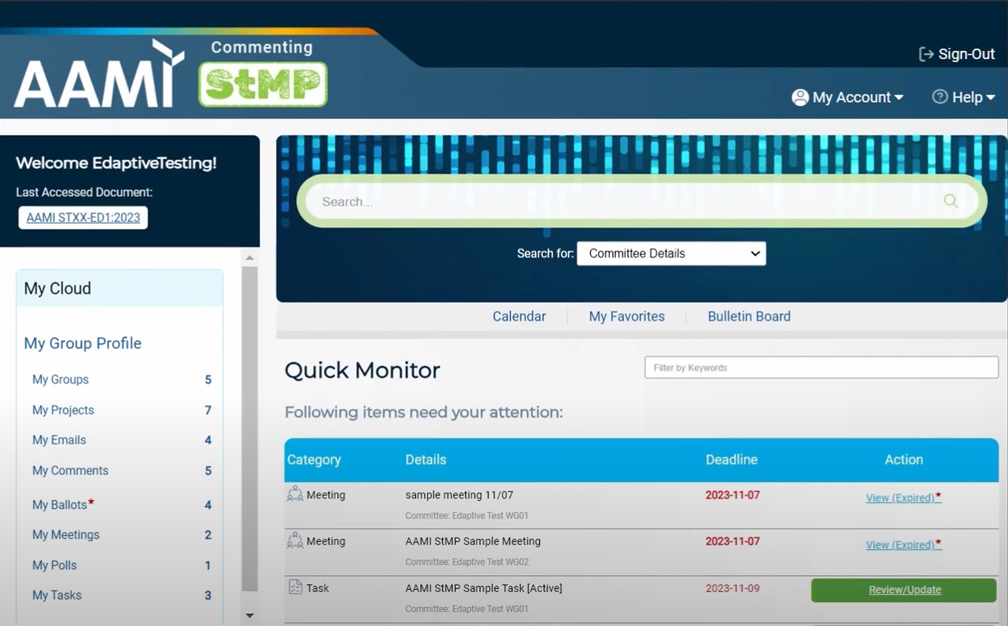
Task: Switch to the Calendar tab
Action: [519, 316]
